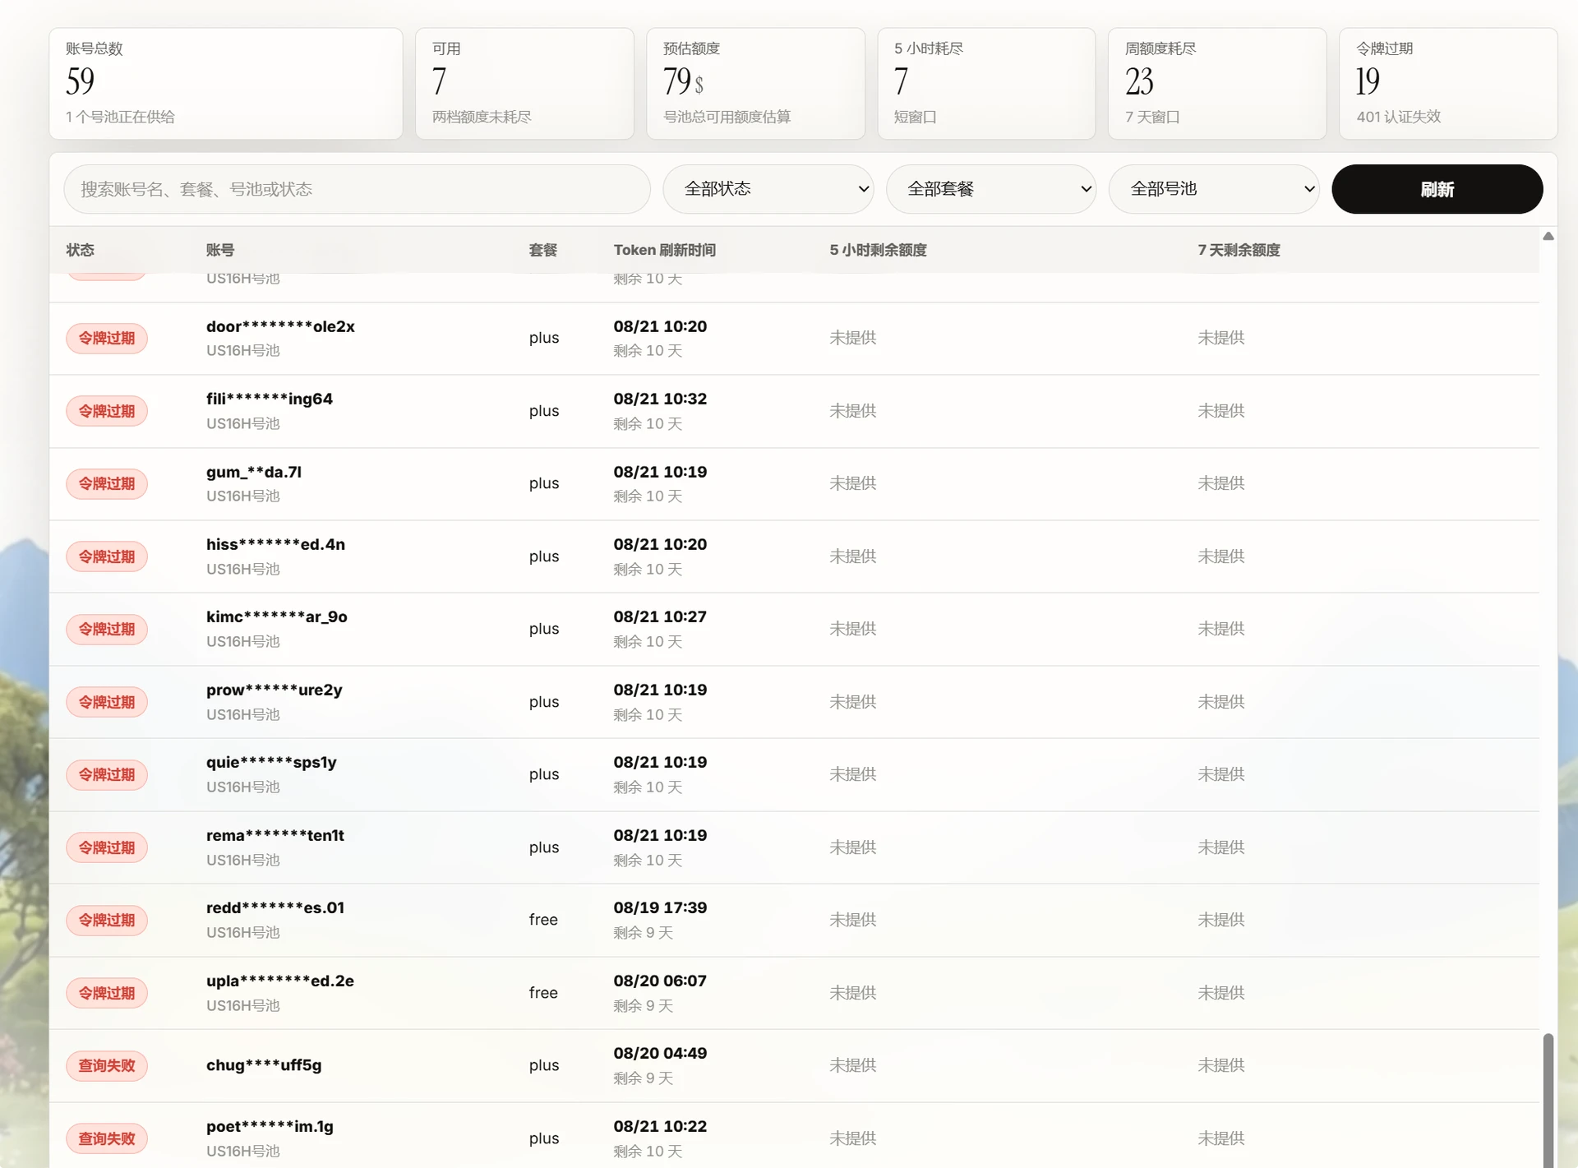This screenshot has height=1168, width=1578.
Task: Select the 周额度耗尽 23 summary card
Action: [x=1217, y=84]
